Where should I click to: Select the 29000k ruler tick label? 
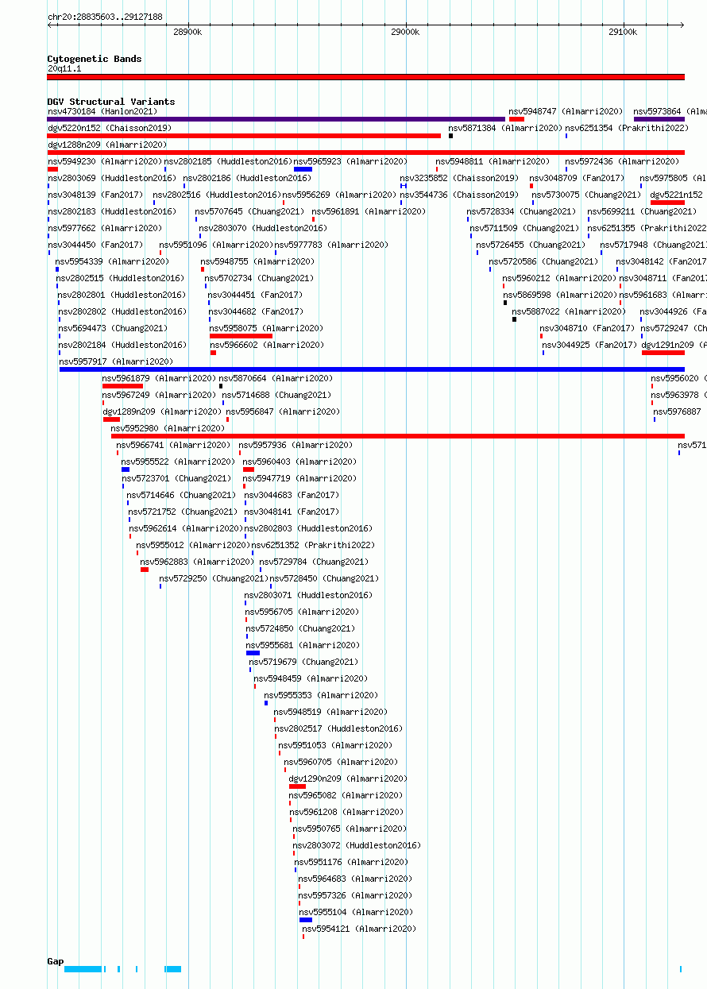tap(405, 32)
